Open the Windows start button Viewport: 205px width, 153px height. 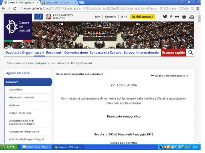point(9,147)
